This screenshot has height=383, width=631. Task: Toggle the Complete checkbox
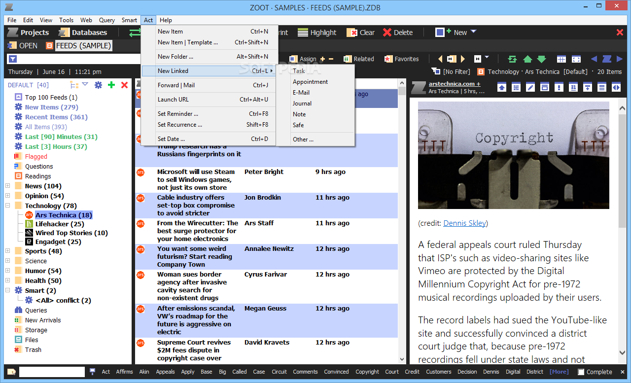tap(581, 372)
